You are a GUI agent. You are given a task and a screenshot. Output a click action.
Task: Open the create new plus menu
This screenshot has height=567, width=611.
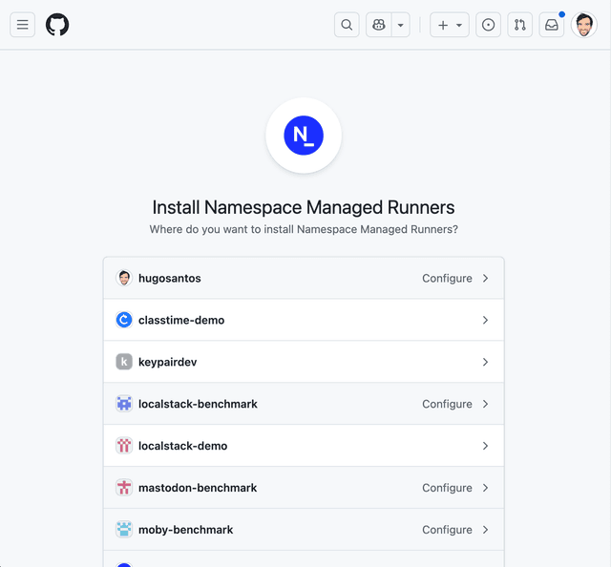(450, 25)
